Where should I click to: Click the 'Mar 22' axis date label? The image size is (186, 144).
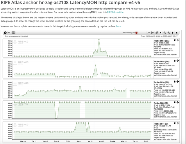(x=90, y=141)
